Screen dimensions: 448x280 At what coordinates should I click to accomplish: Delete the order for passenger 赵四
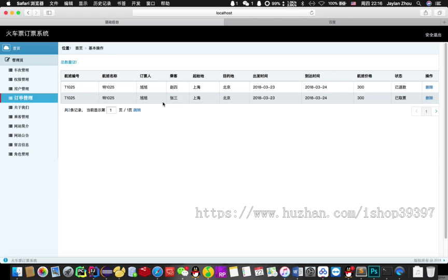429,87
